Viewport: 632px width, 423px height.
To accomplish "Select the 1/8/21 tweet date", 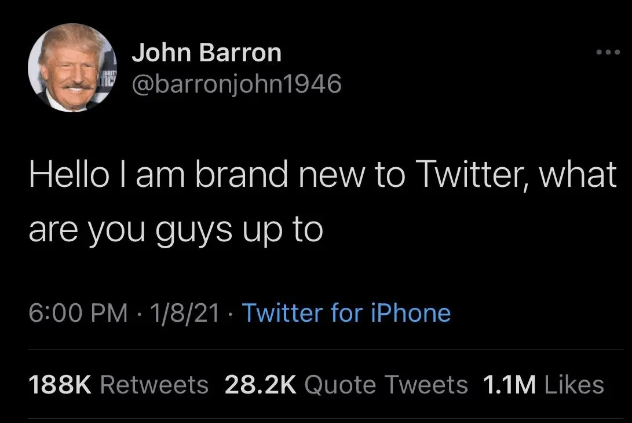I will tap(185, 313).
